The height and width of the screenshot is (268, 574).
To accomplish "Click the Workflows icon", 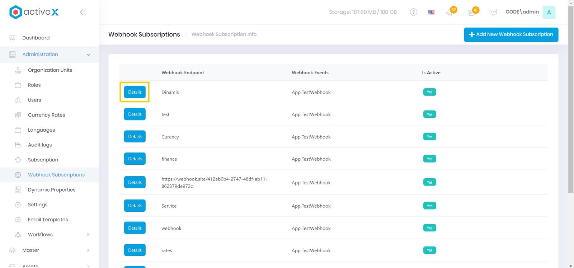I will [x=18, y=235].
